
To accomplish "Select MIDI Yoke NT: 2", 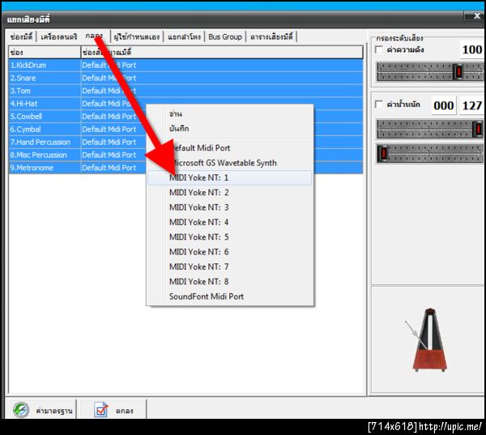I will point(230,193).
